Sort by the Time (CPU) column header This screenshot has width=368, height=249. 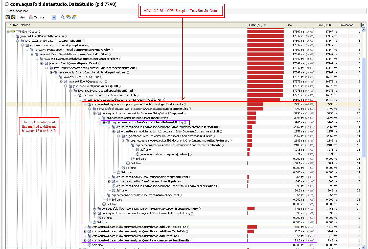(x=327, y=25)
